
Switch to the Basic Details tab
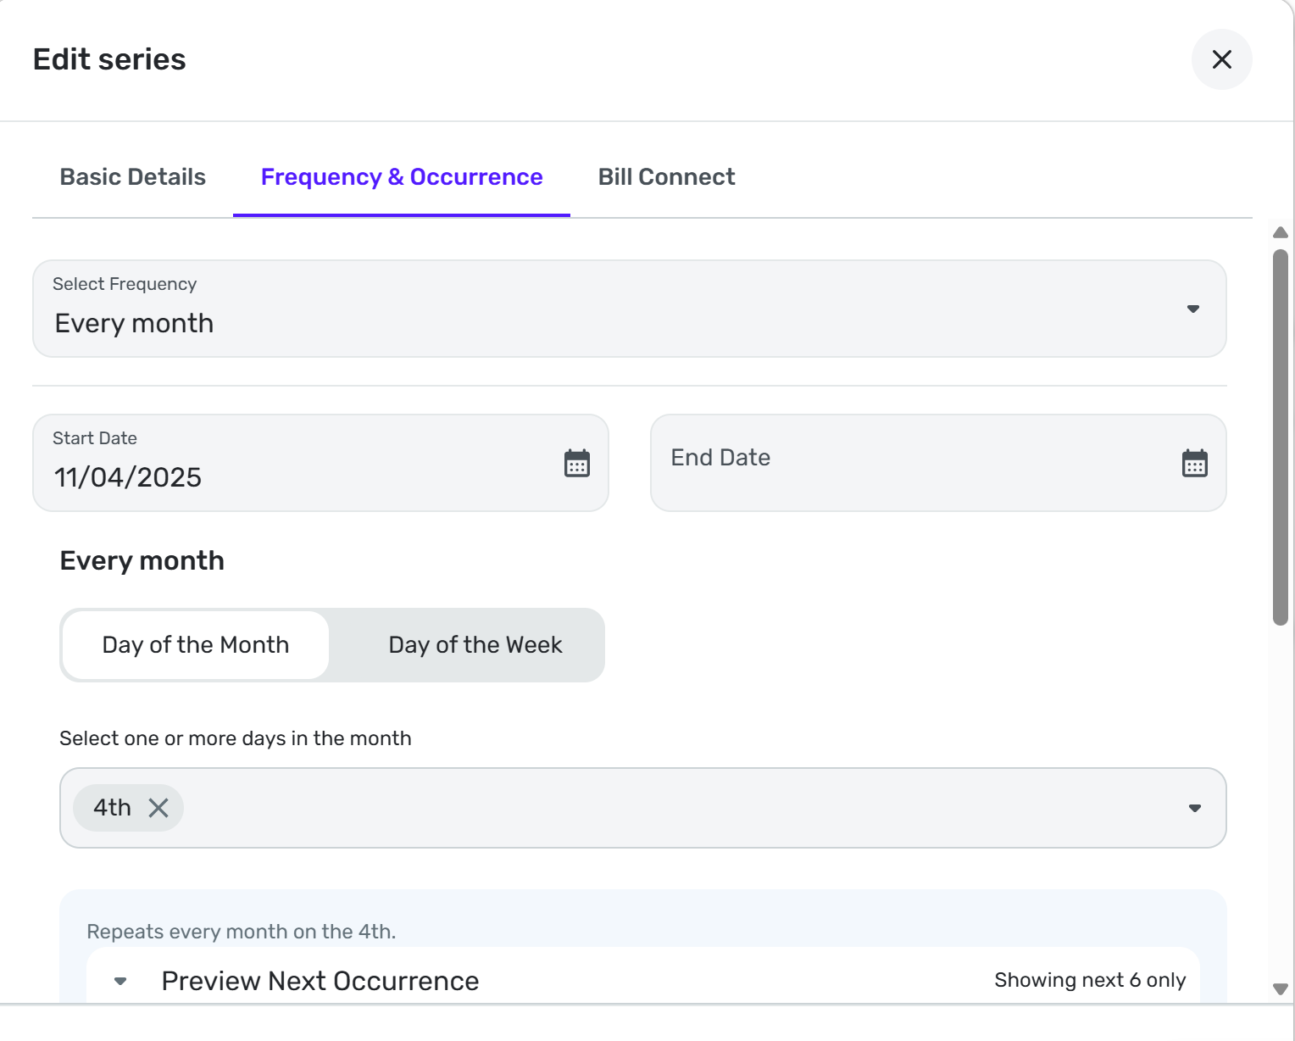pyautogui.click(x=133, y=177)
